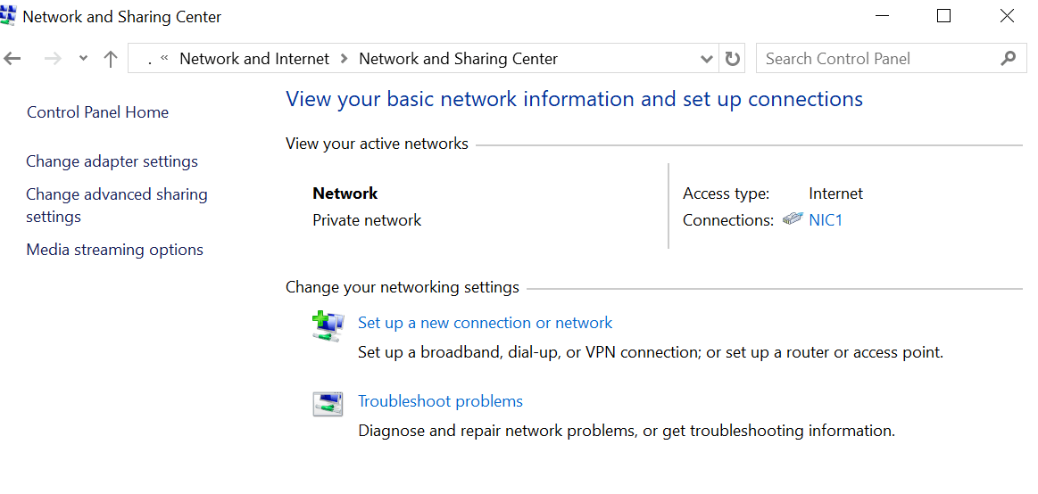Expand hidden breadcrumb path chevrons
The image size is (1038, 494).
point(164,58)
